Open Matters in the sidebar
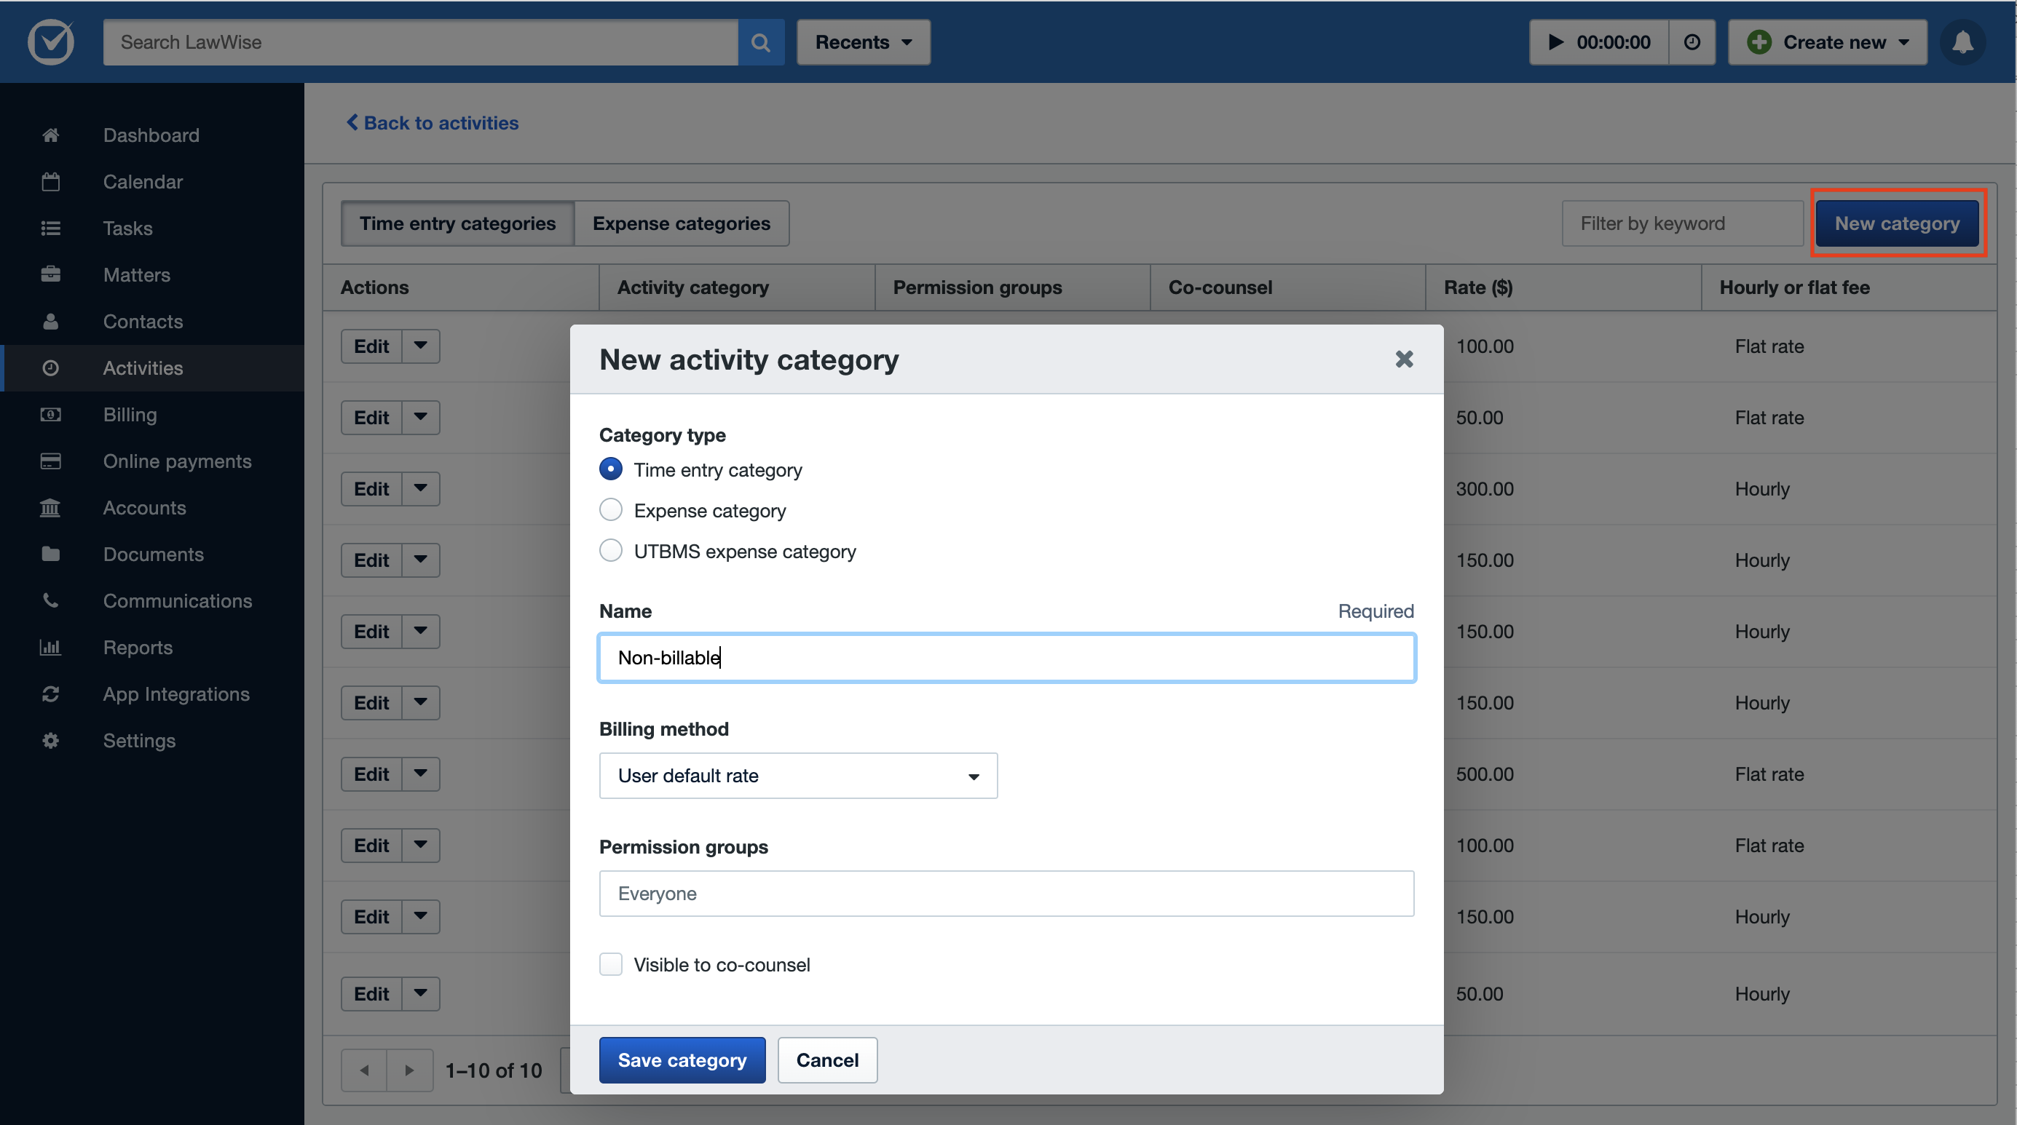 tap(136, 274)
